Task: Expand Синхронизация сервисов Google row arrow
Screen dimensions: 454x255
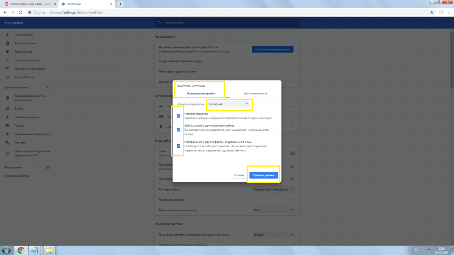Action: coord(293,61)
